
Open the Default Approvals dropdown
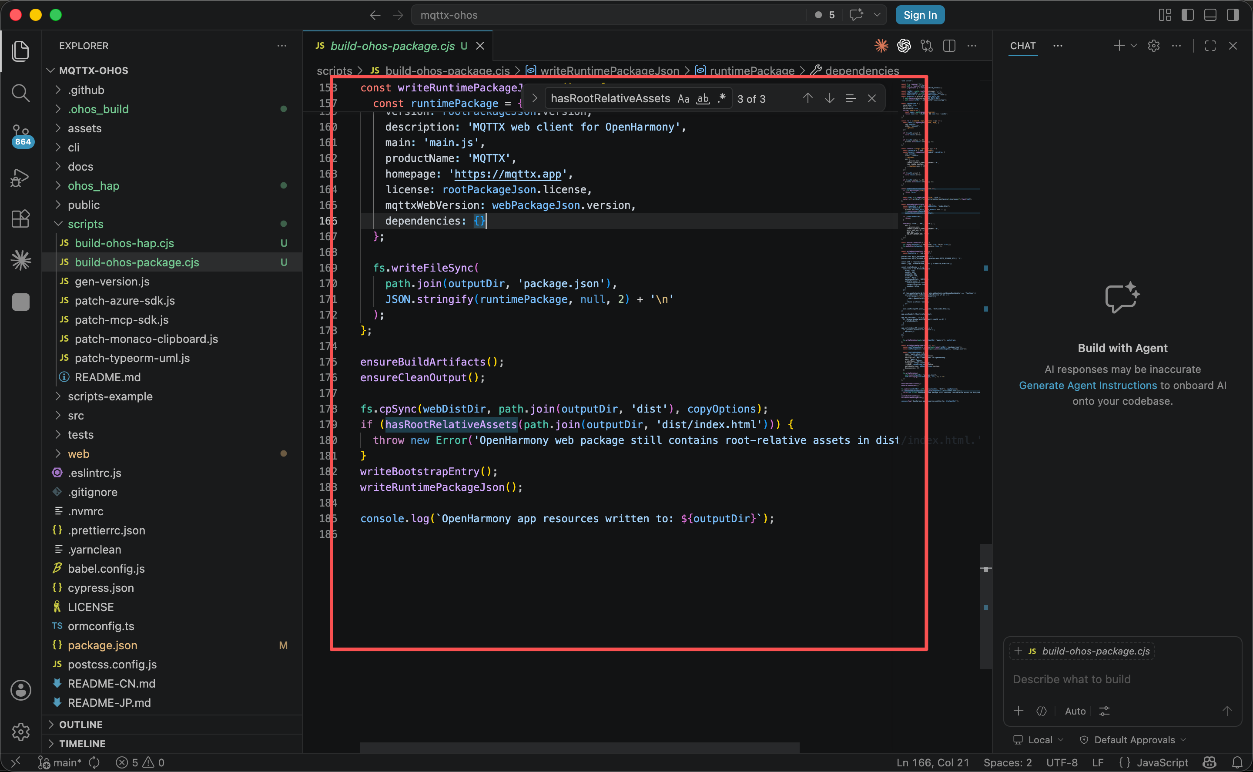1133,740
